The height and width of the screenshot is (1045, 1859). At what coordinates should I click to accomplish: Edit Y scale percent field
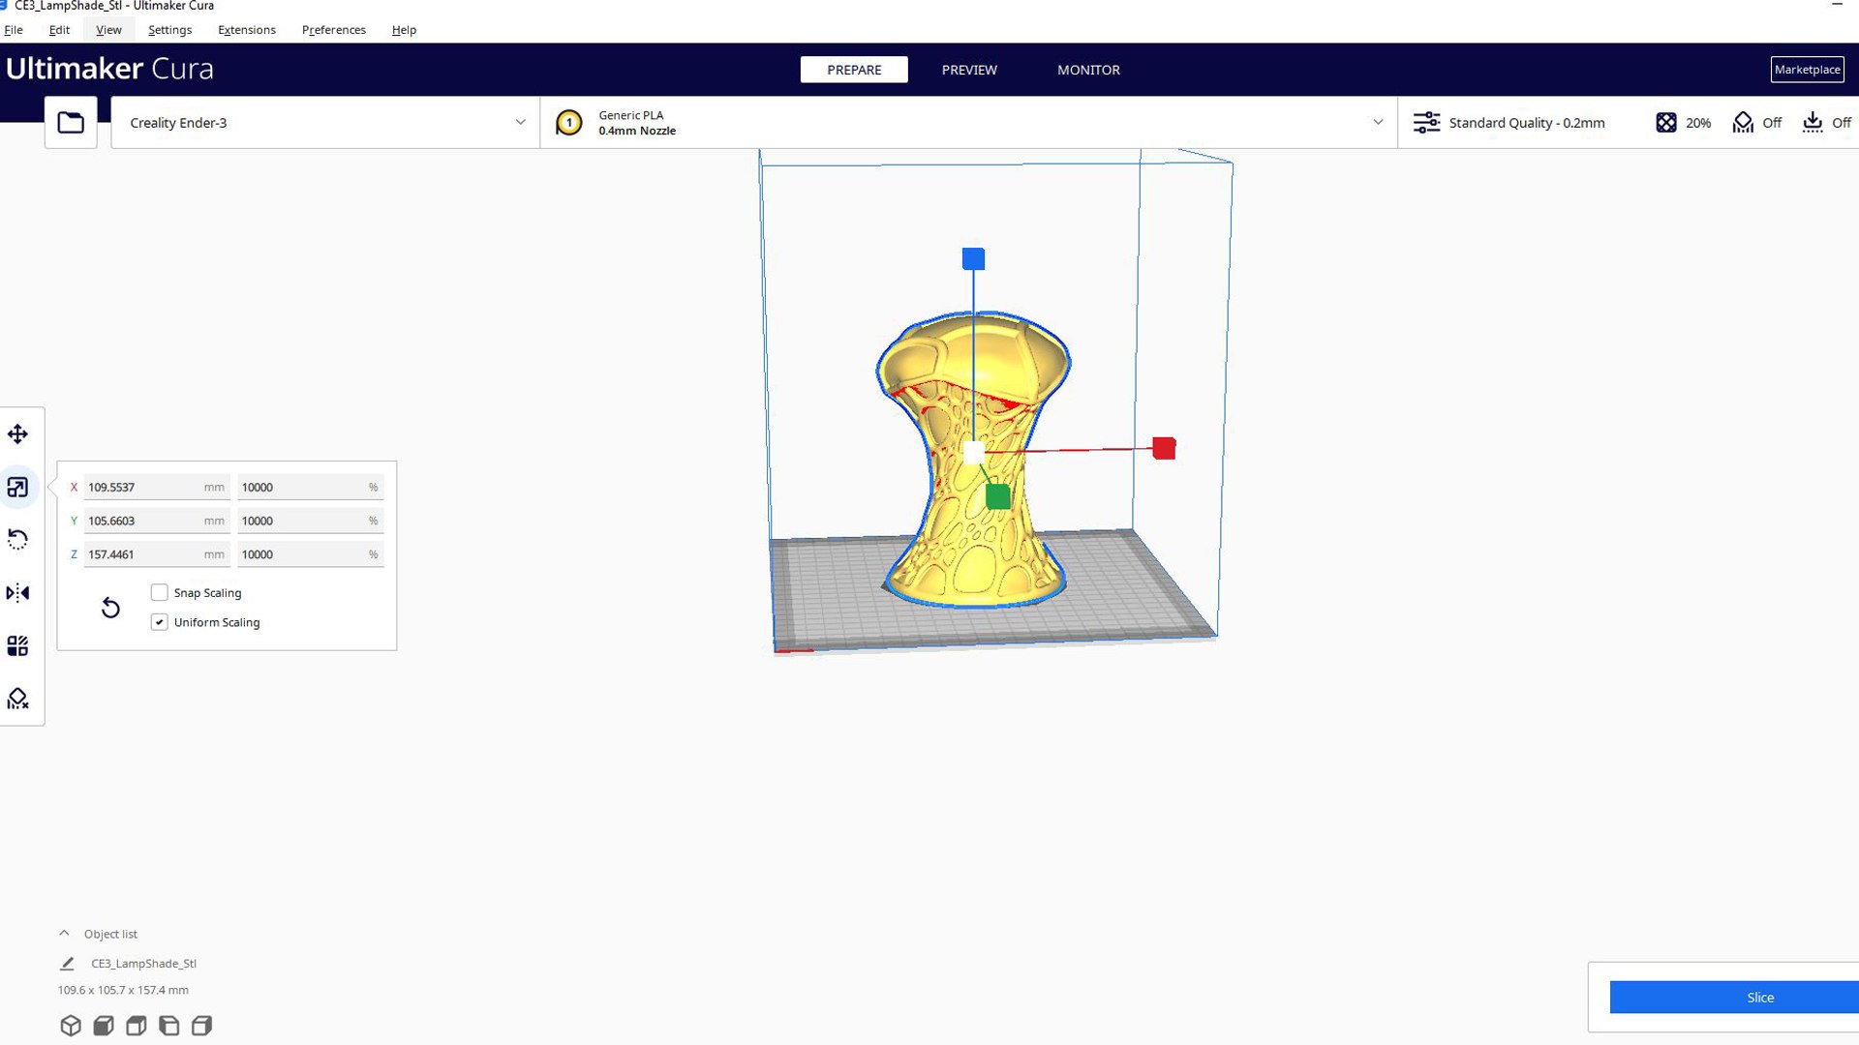pos(310,522)
